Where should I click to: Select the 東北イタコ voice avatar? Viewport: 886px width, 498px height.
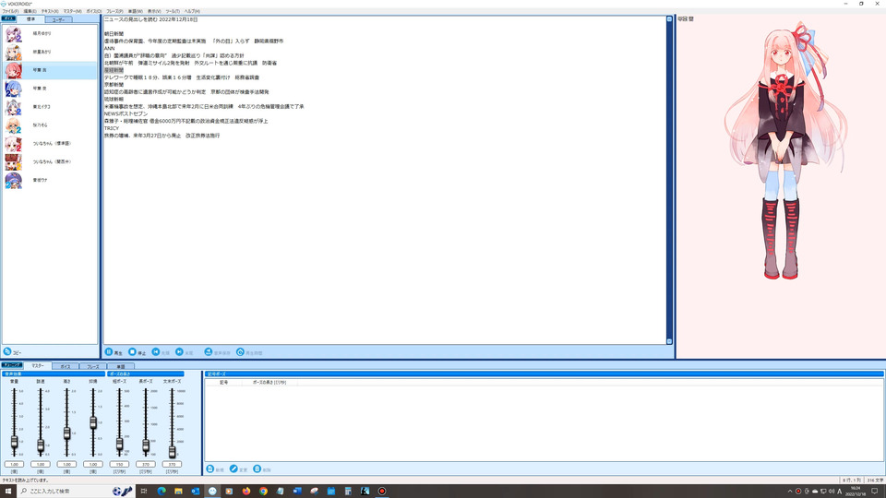pos(14,107)
